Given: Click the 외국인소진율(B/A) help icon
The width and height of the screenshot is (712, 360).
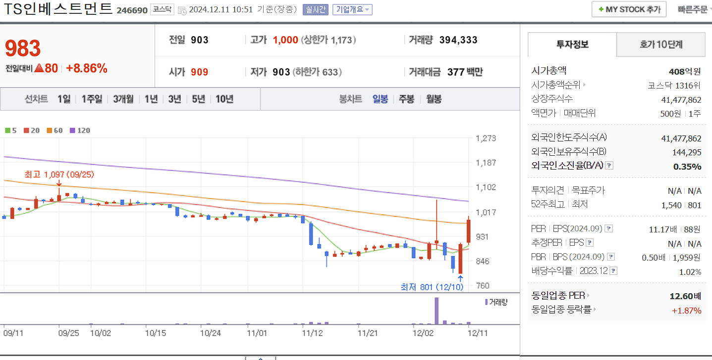Looking at the screenshot, I should click(609, 166).
